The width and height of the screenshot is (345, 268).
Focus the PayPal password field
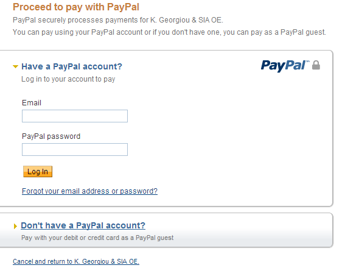point(75,149)
